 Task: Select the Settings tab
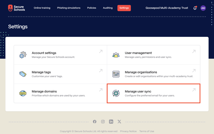[x=124, y=8]
